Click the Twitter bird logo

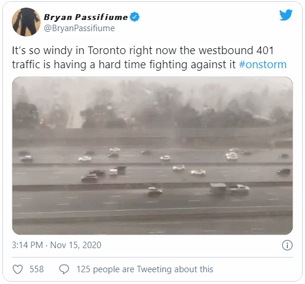286,15
